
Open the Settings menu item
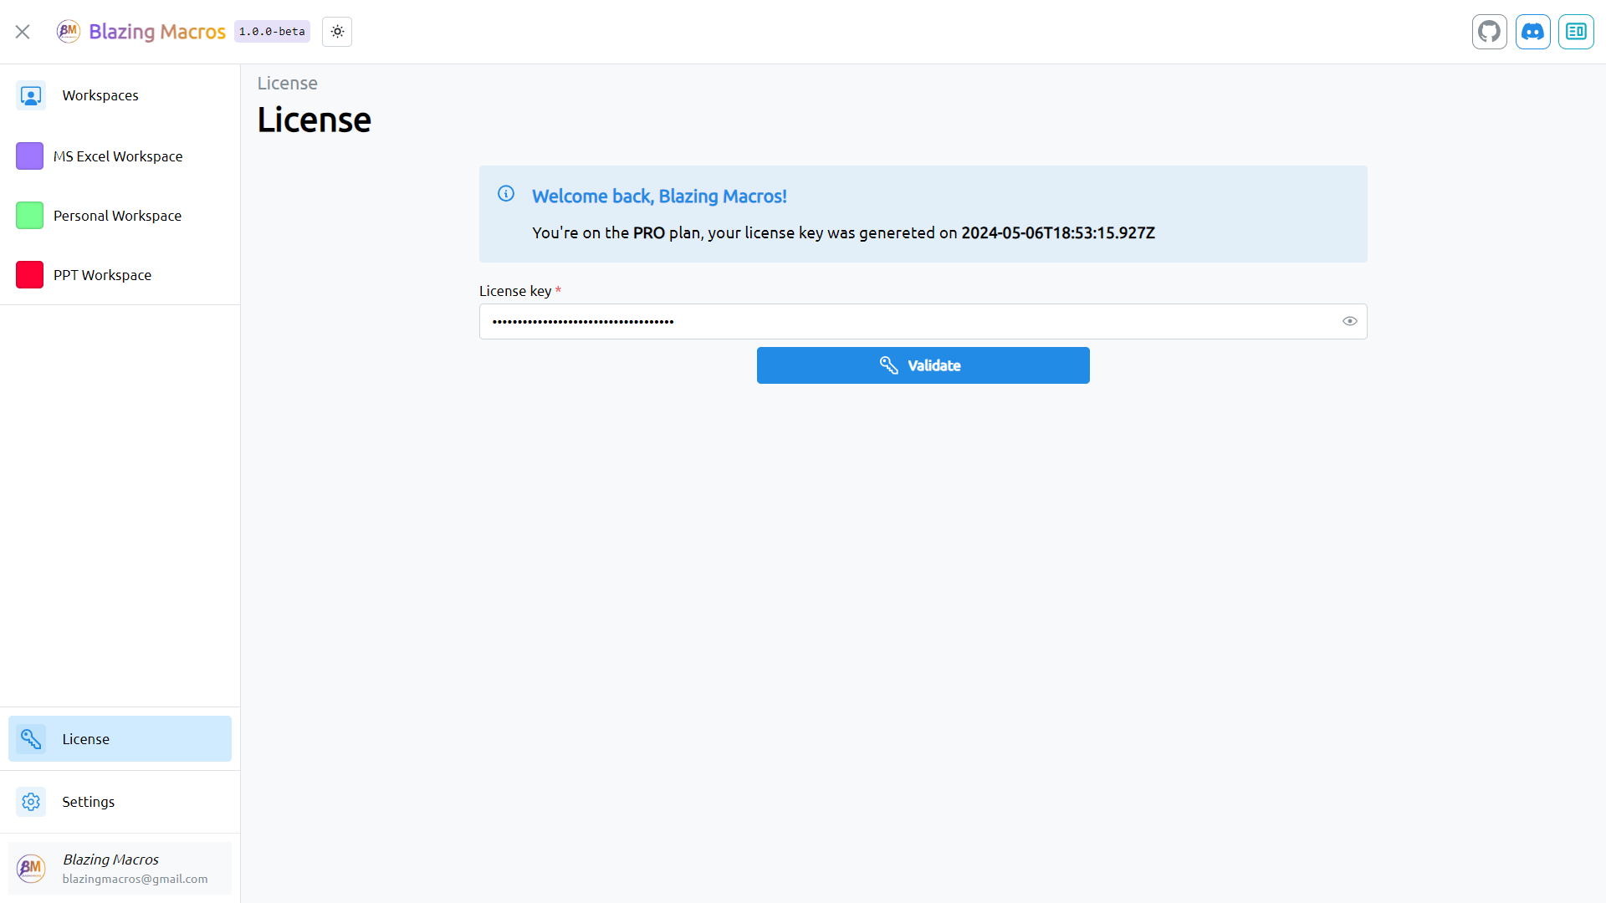[x=120, y=802]
